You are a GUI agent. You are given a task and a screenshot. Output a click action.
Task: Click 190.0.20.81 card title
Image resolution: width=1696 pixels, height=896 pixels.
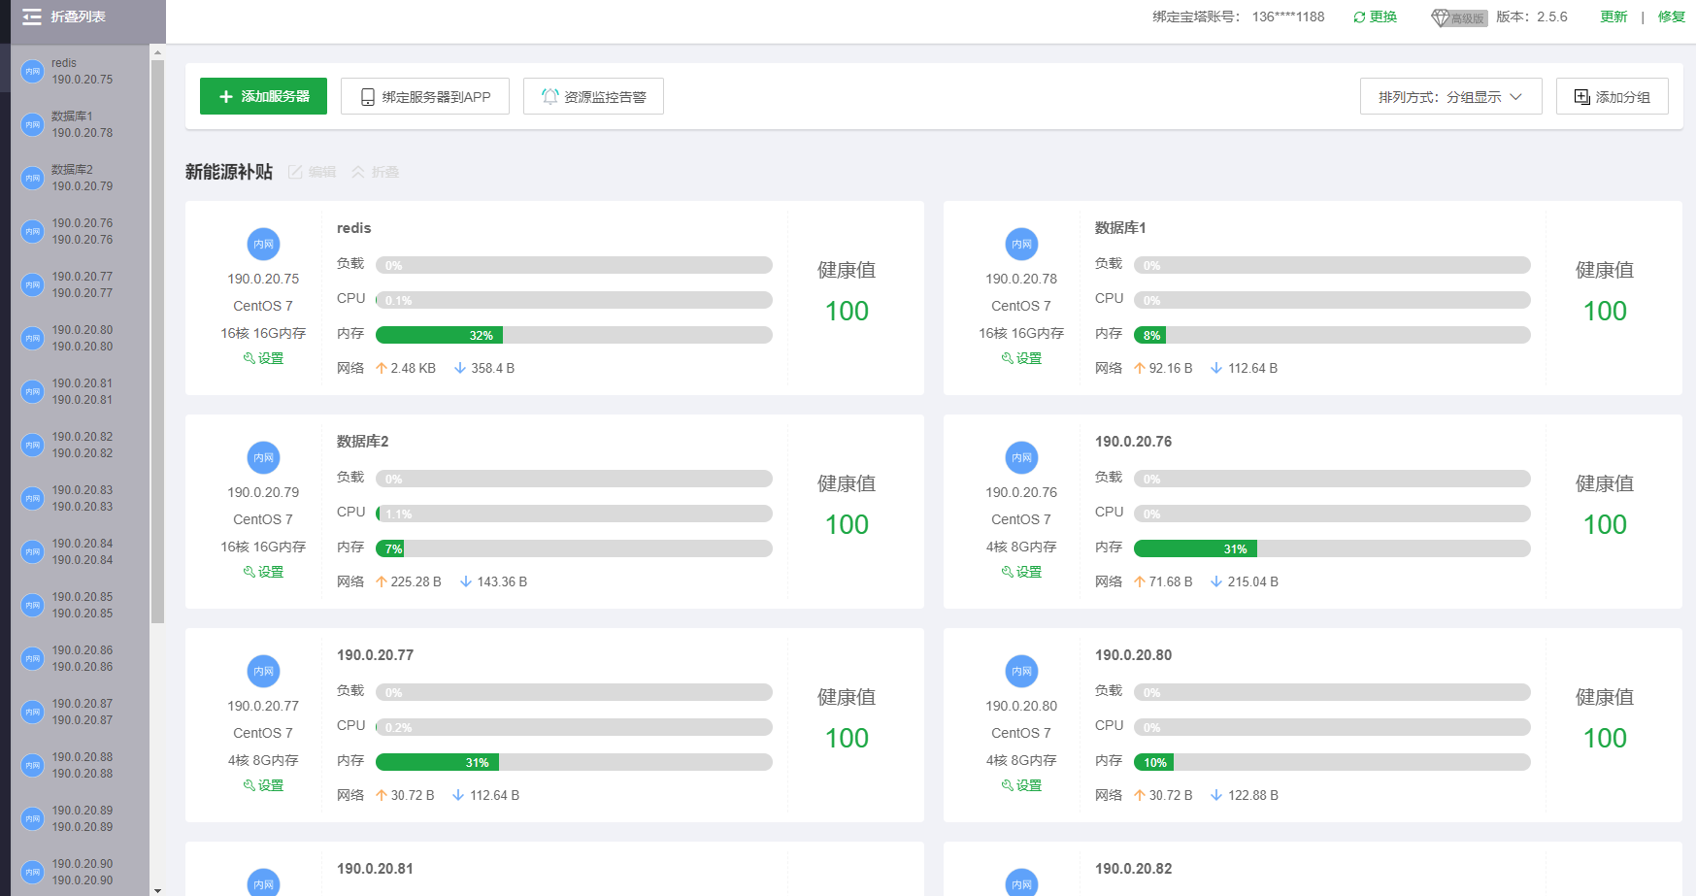coord(375,869)
